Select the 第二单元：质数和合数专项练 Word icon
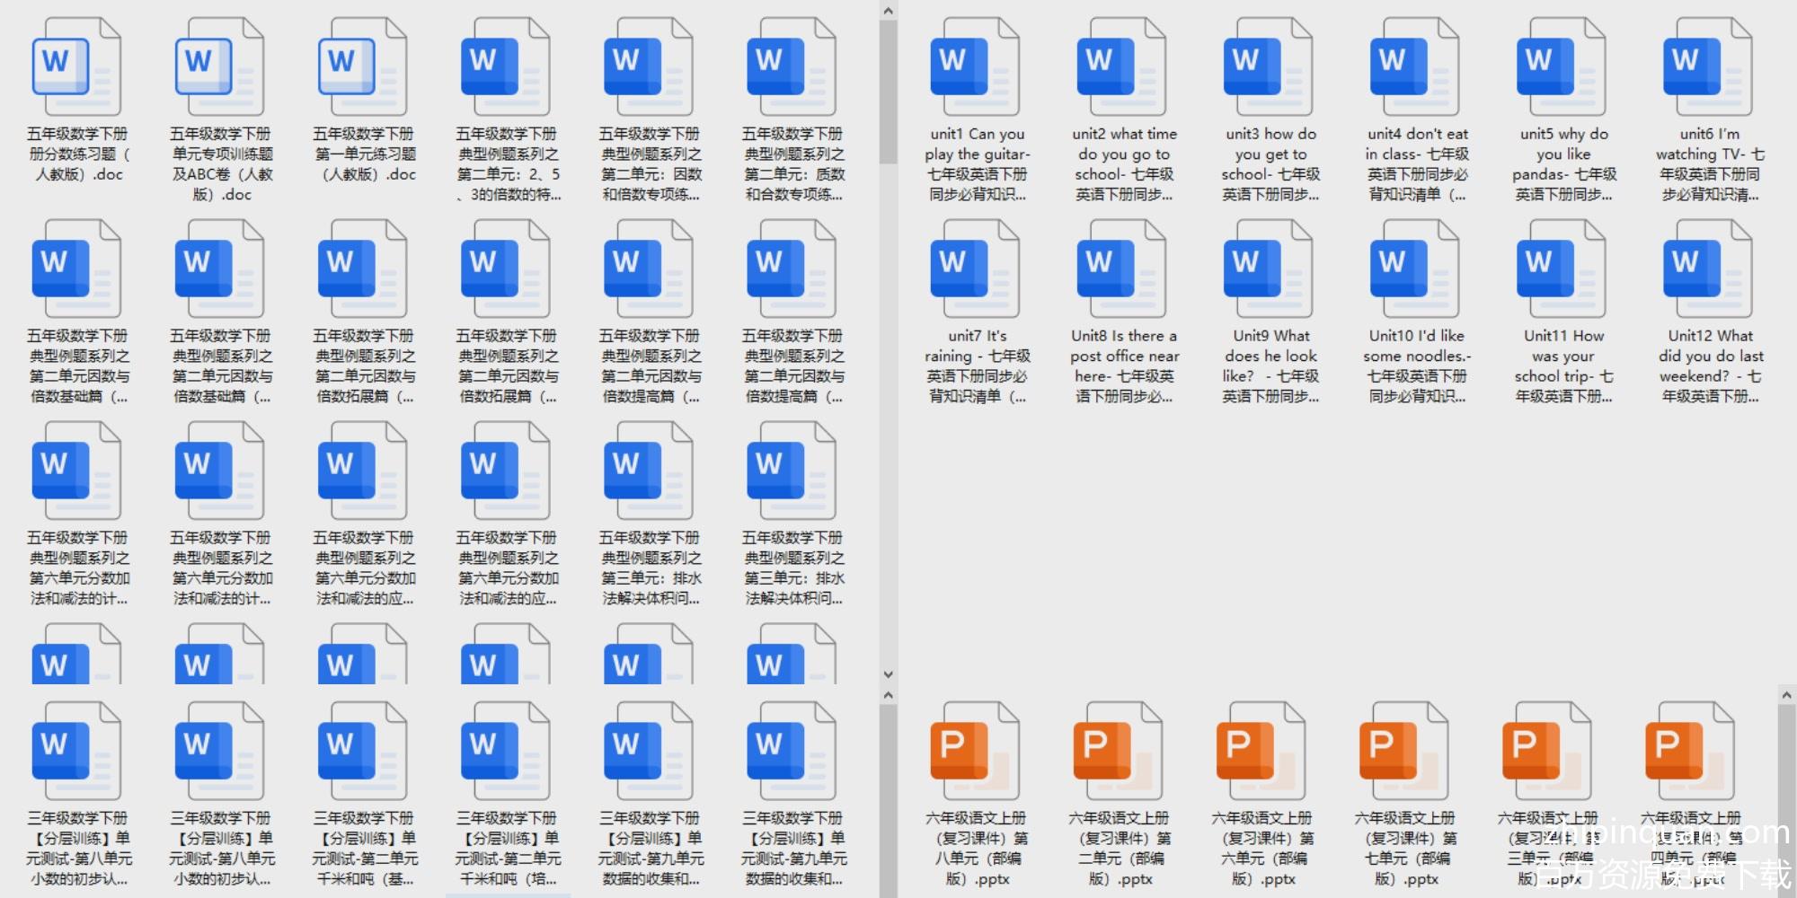This screenshot has height=898, width=1797. pyautogui.click(x=791, y=67)
